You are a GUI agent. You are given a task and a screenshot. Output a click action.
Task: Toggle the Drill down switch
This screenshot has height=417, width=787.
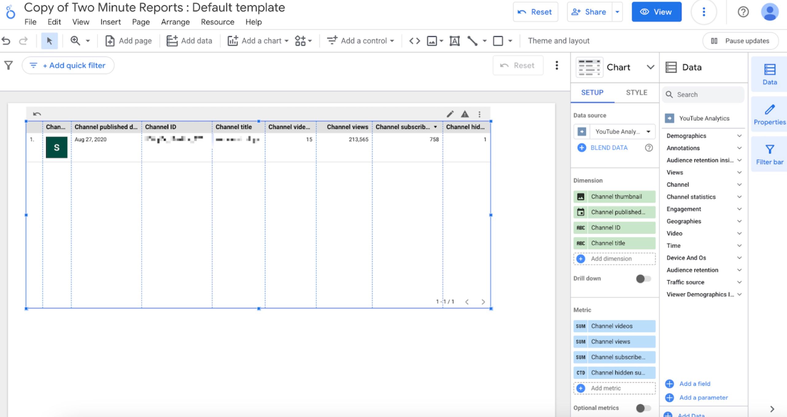point(643,278)
